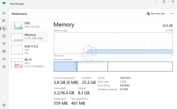Image resolution: width=177 pixels, height=109 pixels.
Task: Open Settings gear in sidebar
Action: [x=4, y=105]
